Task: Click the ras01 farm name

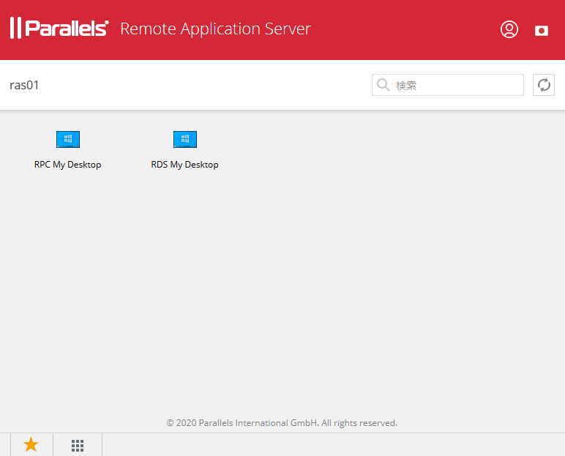Action: tap(24, 85)
